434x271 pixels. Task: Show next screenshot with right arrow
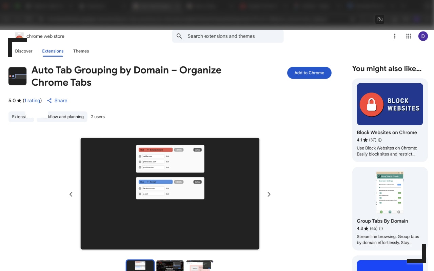coord(269,194)
